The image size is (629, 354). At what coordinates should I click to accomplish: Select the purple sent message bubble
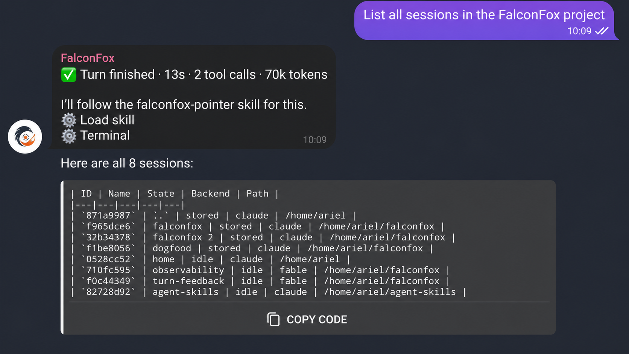tap(484, 20)
